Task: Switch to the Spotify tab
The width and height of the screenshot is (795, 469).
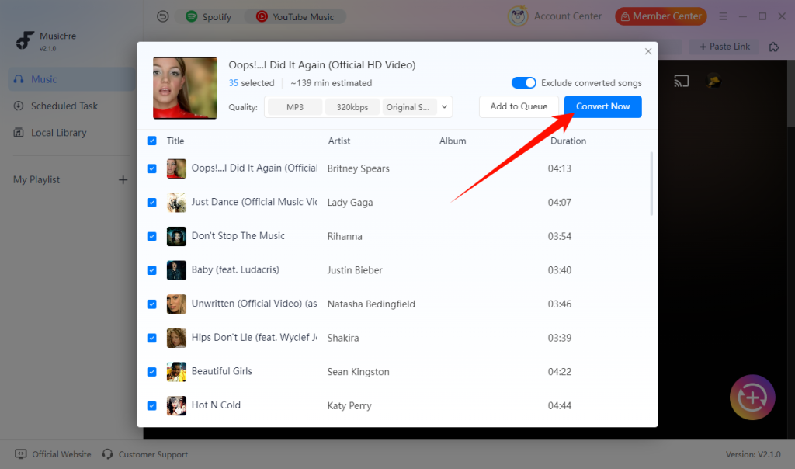Action: [x=208, y=17]
